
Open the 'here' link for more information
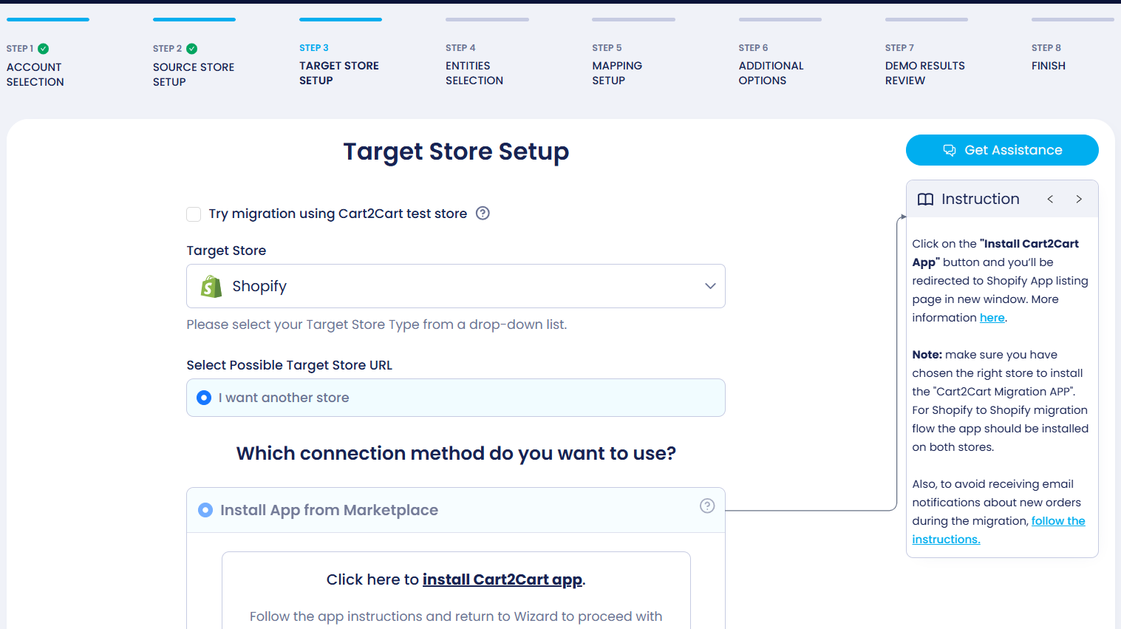click(x=992, y=318)
